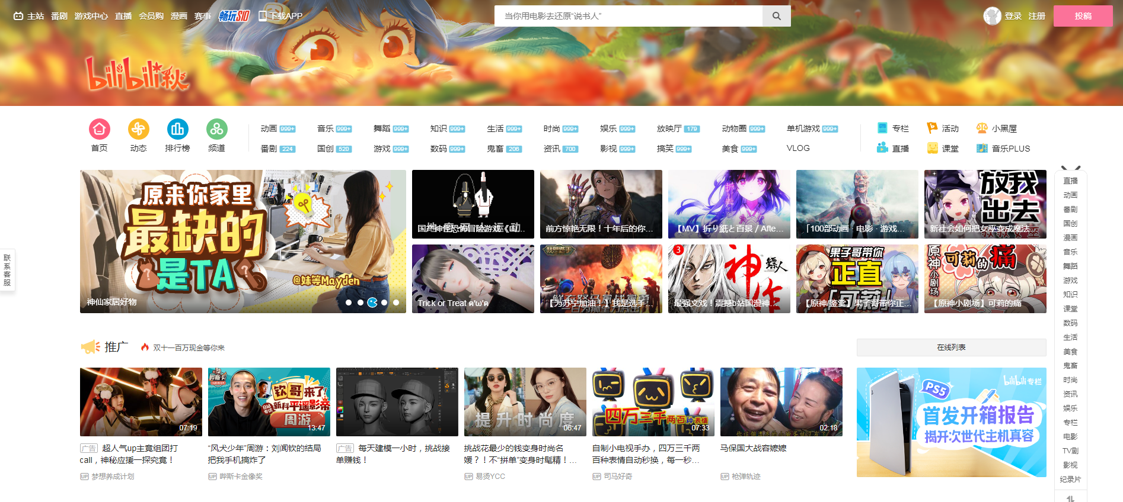Click the 登录 login link
The width and height of the screenshot is (1123, 502).
(x=1013, y=16)
